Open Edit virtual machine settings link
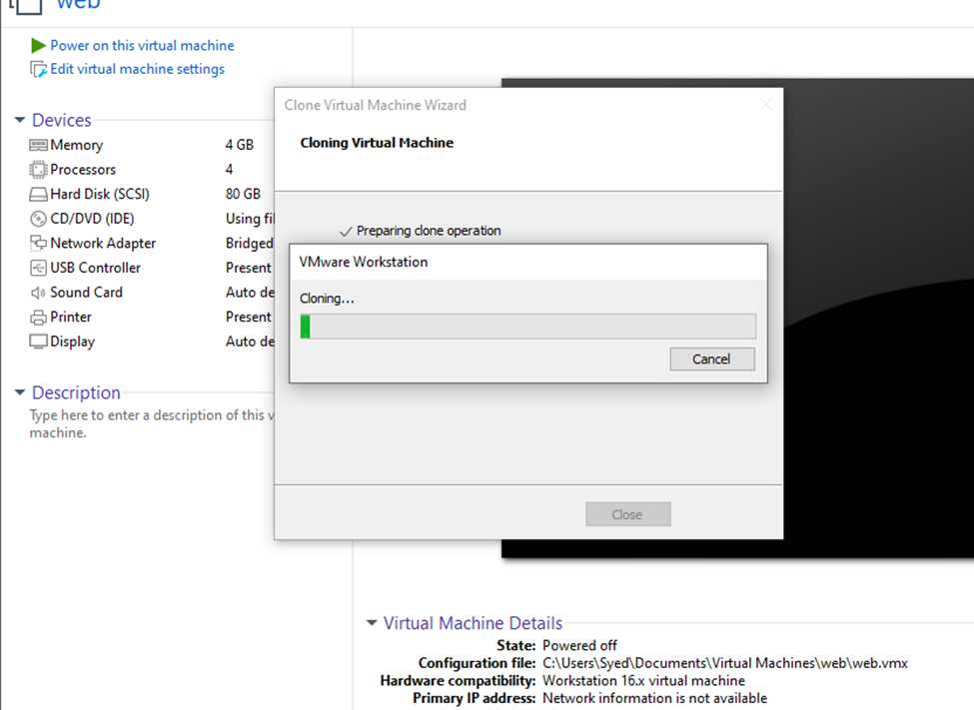974x710 pixels. (137, 69)
